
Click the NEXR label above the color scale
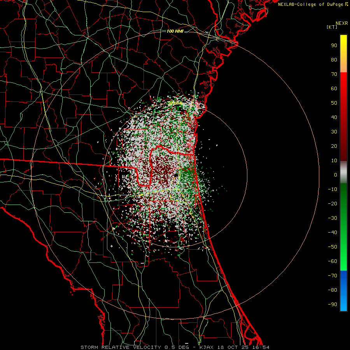click(x=342, y=23)
